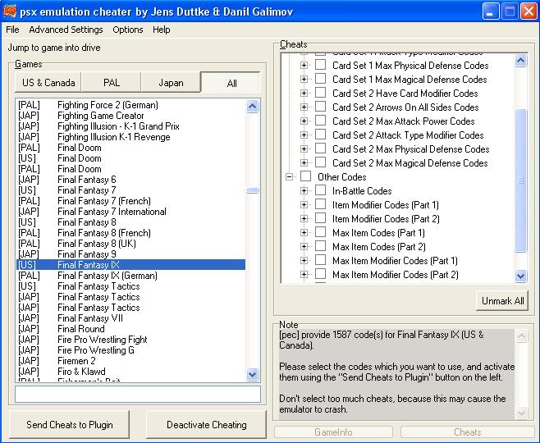Expand Card Set 2 Max Physical Defense Codes node
540x443 pixels.
[x=304, y=148]
